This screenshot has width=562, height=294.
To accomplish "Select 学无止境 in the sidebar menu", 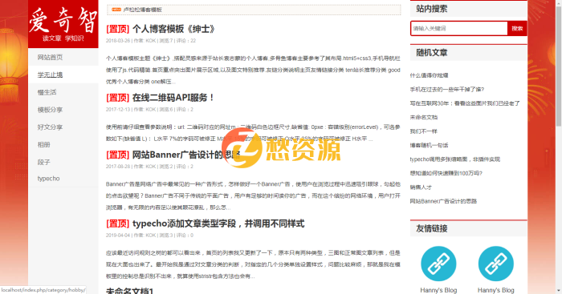I will 50,75.
